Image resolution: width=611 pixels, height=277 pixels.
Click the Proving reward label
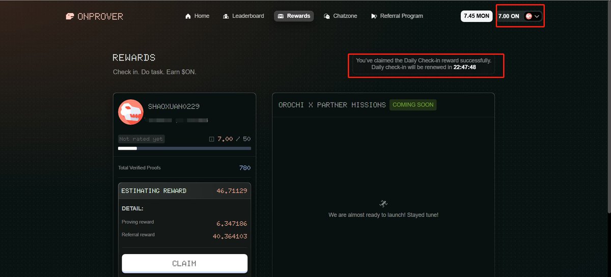pyautogui.click(x=137, y=222)
